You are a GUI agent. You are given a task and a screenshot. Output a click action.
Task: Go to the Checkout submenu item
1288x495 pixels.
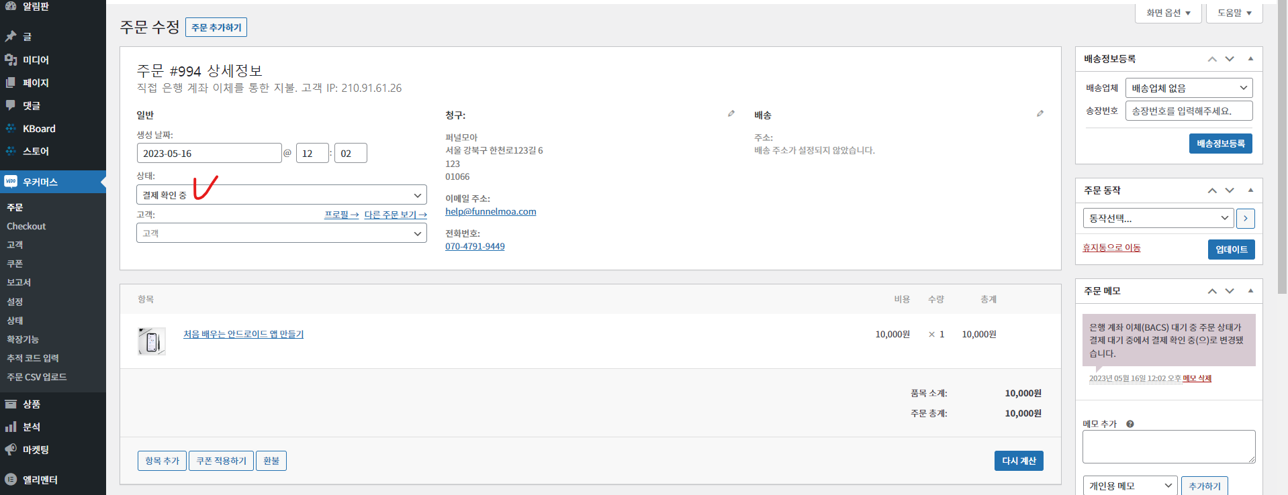(x=26, y=226)
